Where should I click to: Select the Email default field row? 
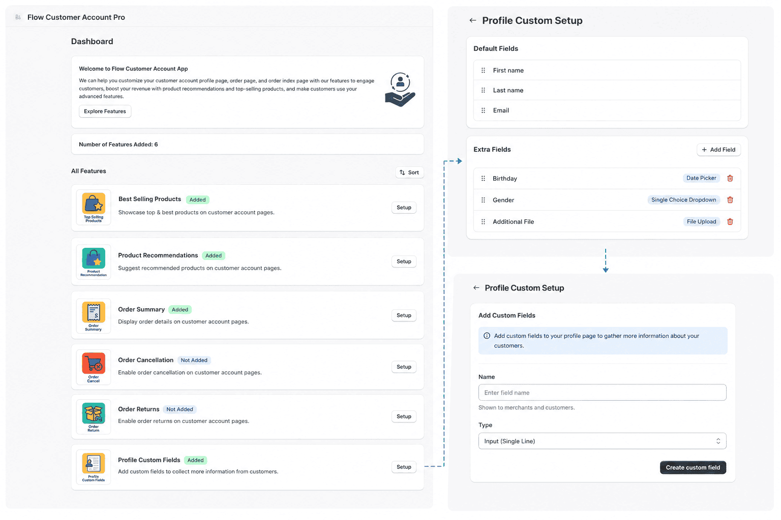(607, 110)
